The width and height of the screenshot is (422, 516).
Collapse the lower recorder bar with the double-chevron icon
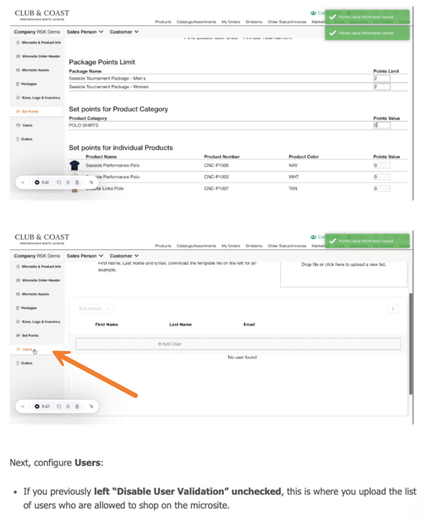point(23,407)
